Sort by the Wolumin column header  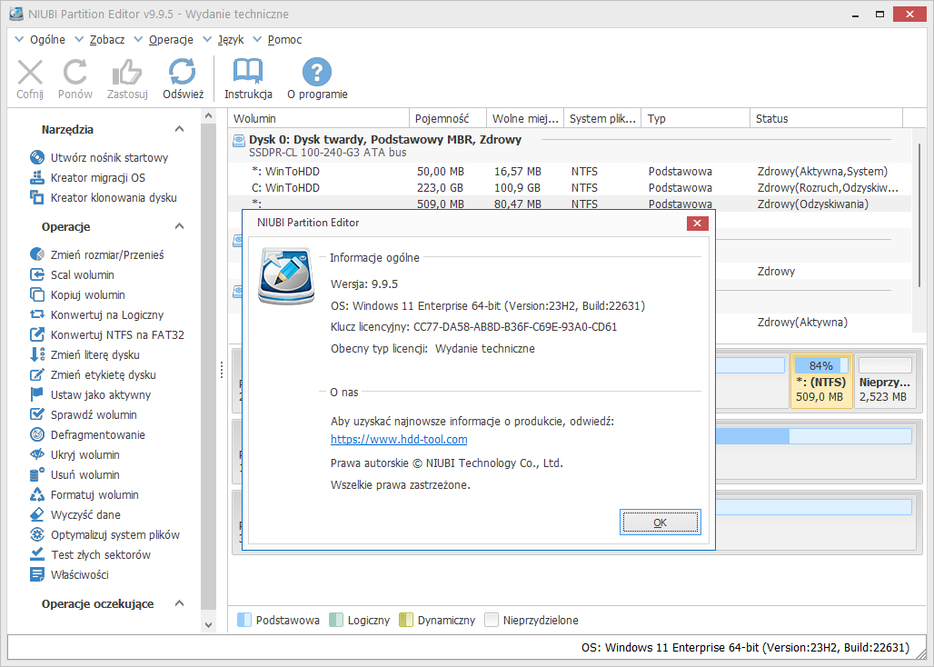coord(319,118)
